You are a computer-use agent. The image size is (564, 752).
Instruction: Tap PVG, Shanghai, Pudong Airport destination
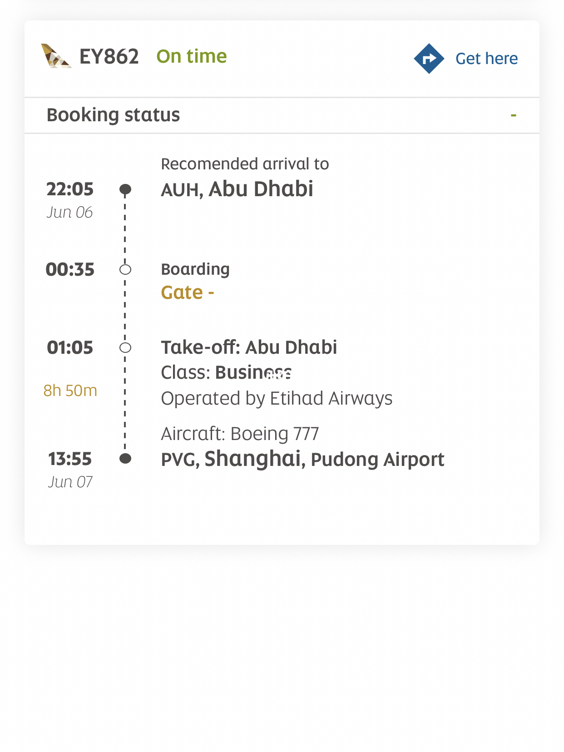coord(302,459)
